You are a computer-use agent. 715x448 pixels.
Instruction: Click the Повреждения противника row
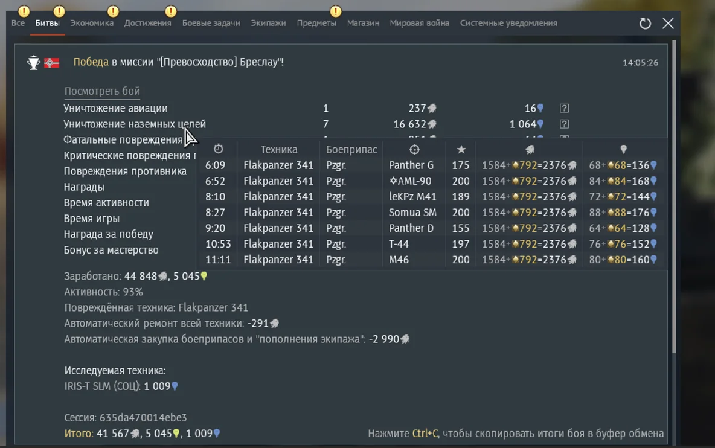pos(125,171)
